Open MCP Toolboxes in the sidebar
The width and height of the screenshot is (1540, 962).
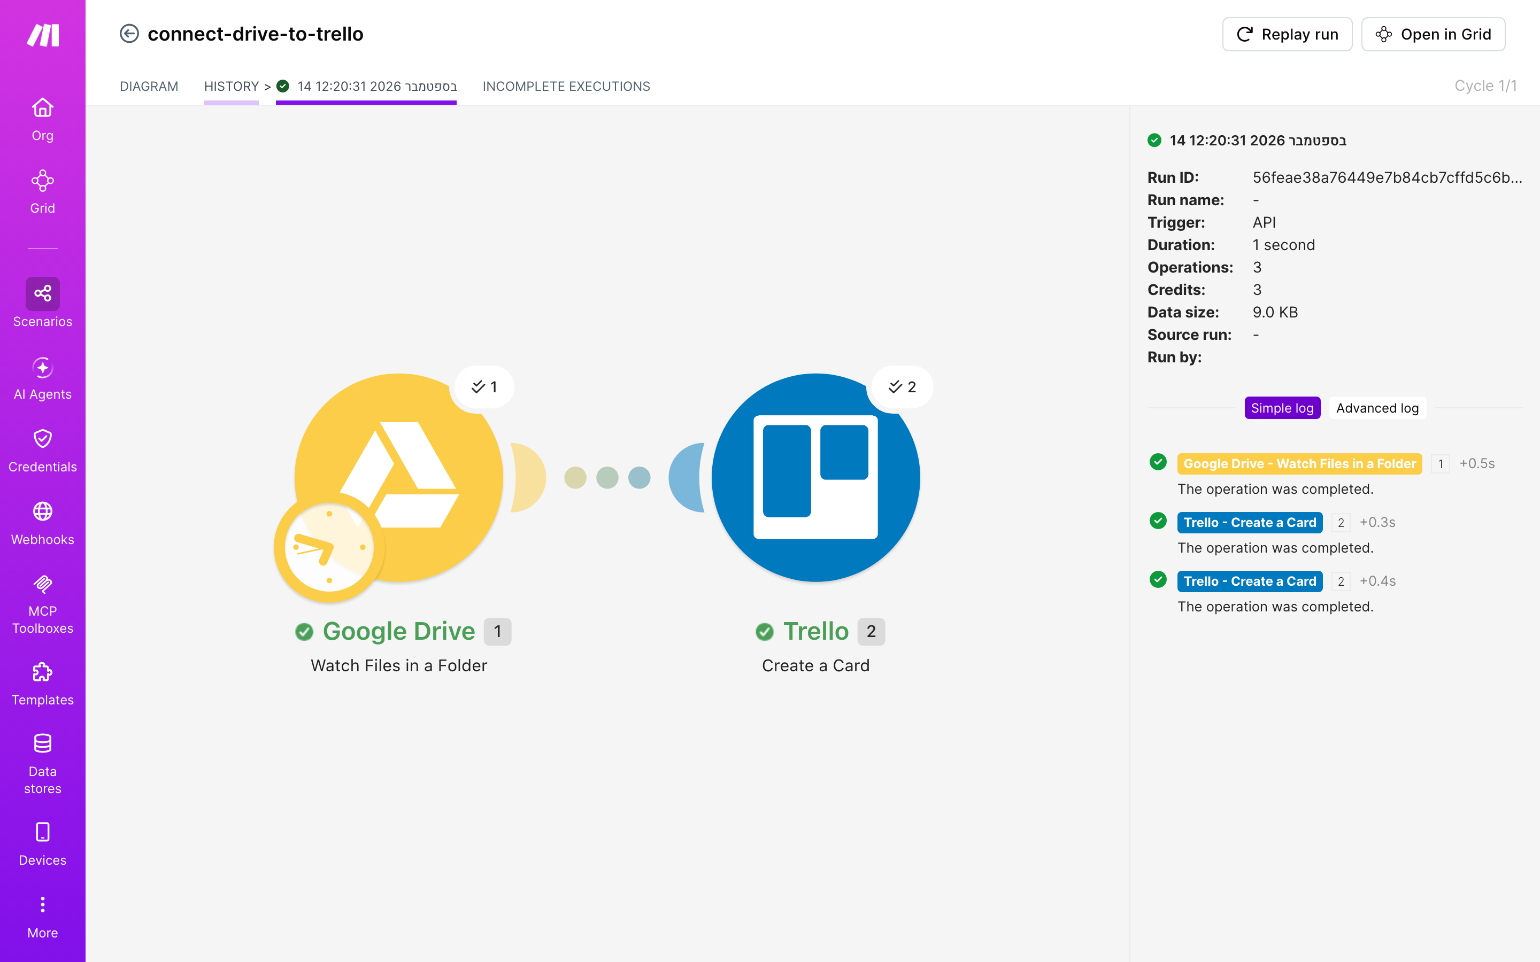[43, 604]
